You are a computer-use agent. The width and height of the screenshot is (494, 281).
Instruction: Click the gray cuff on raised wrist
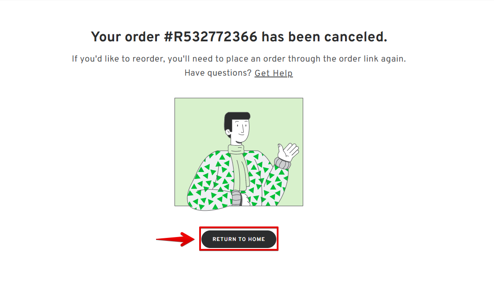coord(282,164)
